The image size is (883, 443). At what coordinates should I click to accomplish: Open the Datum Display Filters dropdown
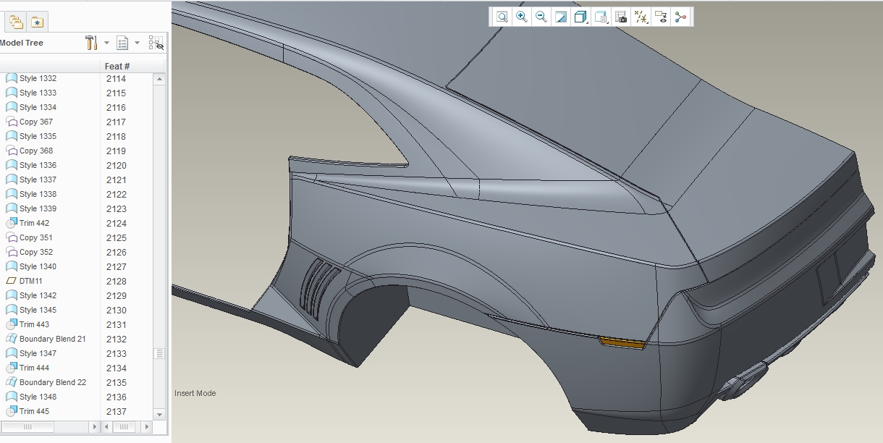point(641,17)
